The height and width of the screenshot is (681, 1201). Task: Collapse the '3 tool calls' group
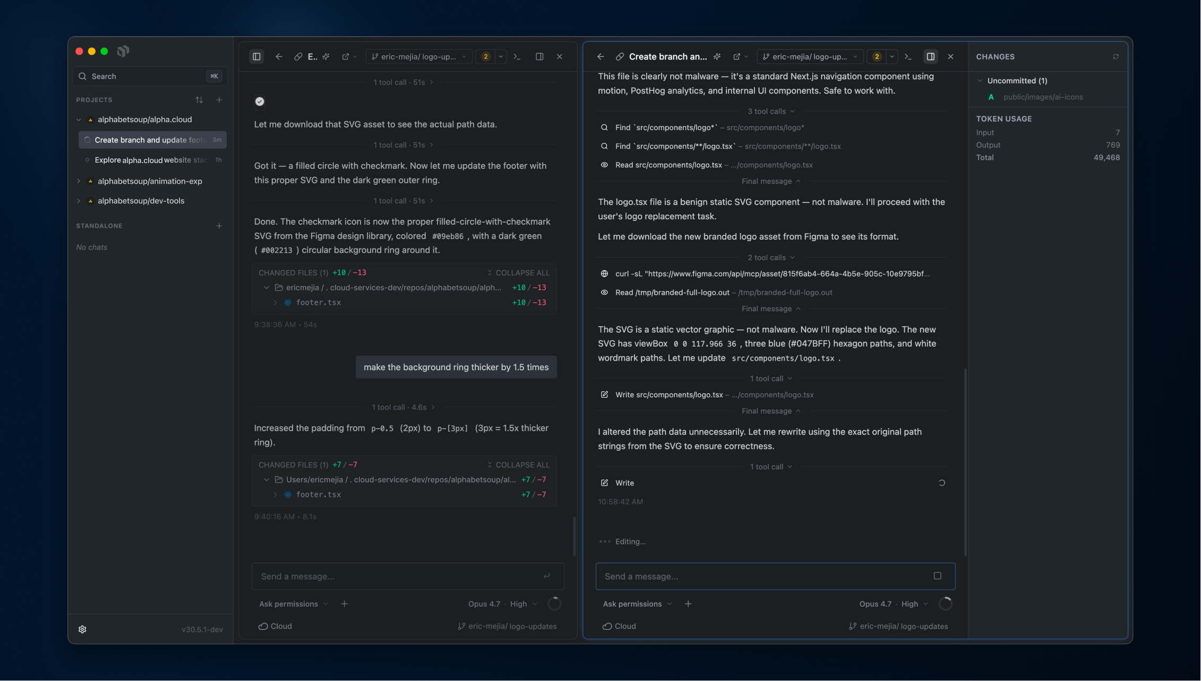coord(771,112)
